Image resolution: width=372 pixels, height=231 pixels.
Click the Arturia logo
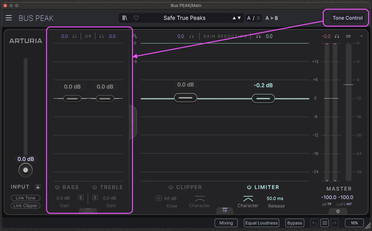click(26, 41)
